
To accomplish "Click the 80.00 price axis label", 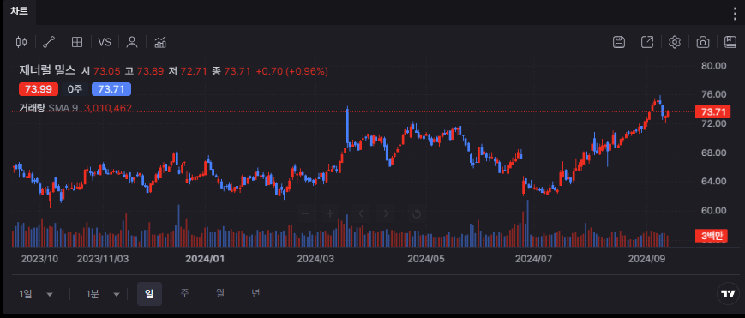I will tap(713, 66).
